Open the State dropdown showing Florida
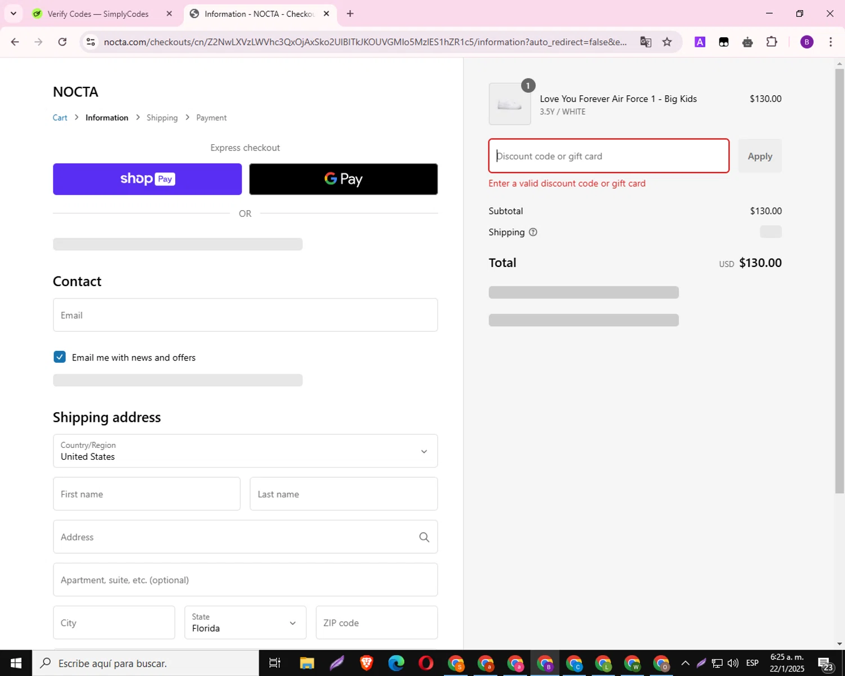845x676 pixels. pos(245,622)
